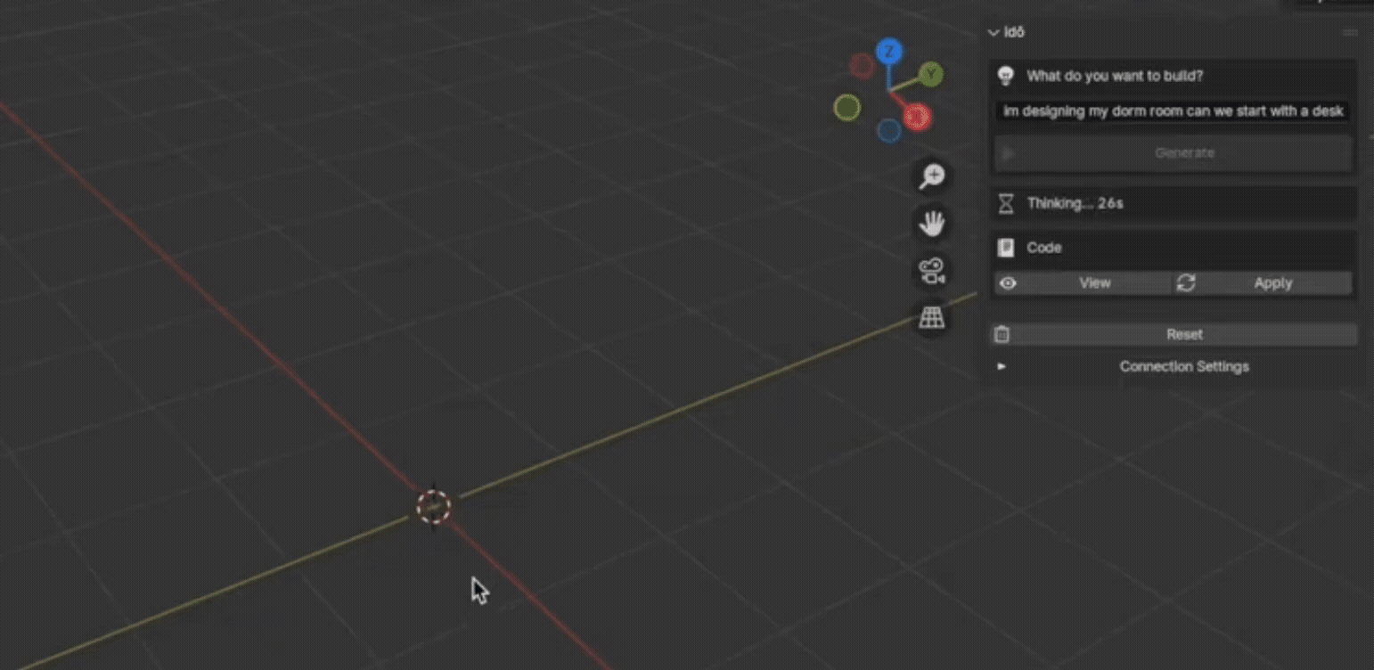The width and height of the screenshot is (1374, 670).
Task: Click the blue Z axis gizmo handle
Action: [888, 52]
